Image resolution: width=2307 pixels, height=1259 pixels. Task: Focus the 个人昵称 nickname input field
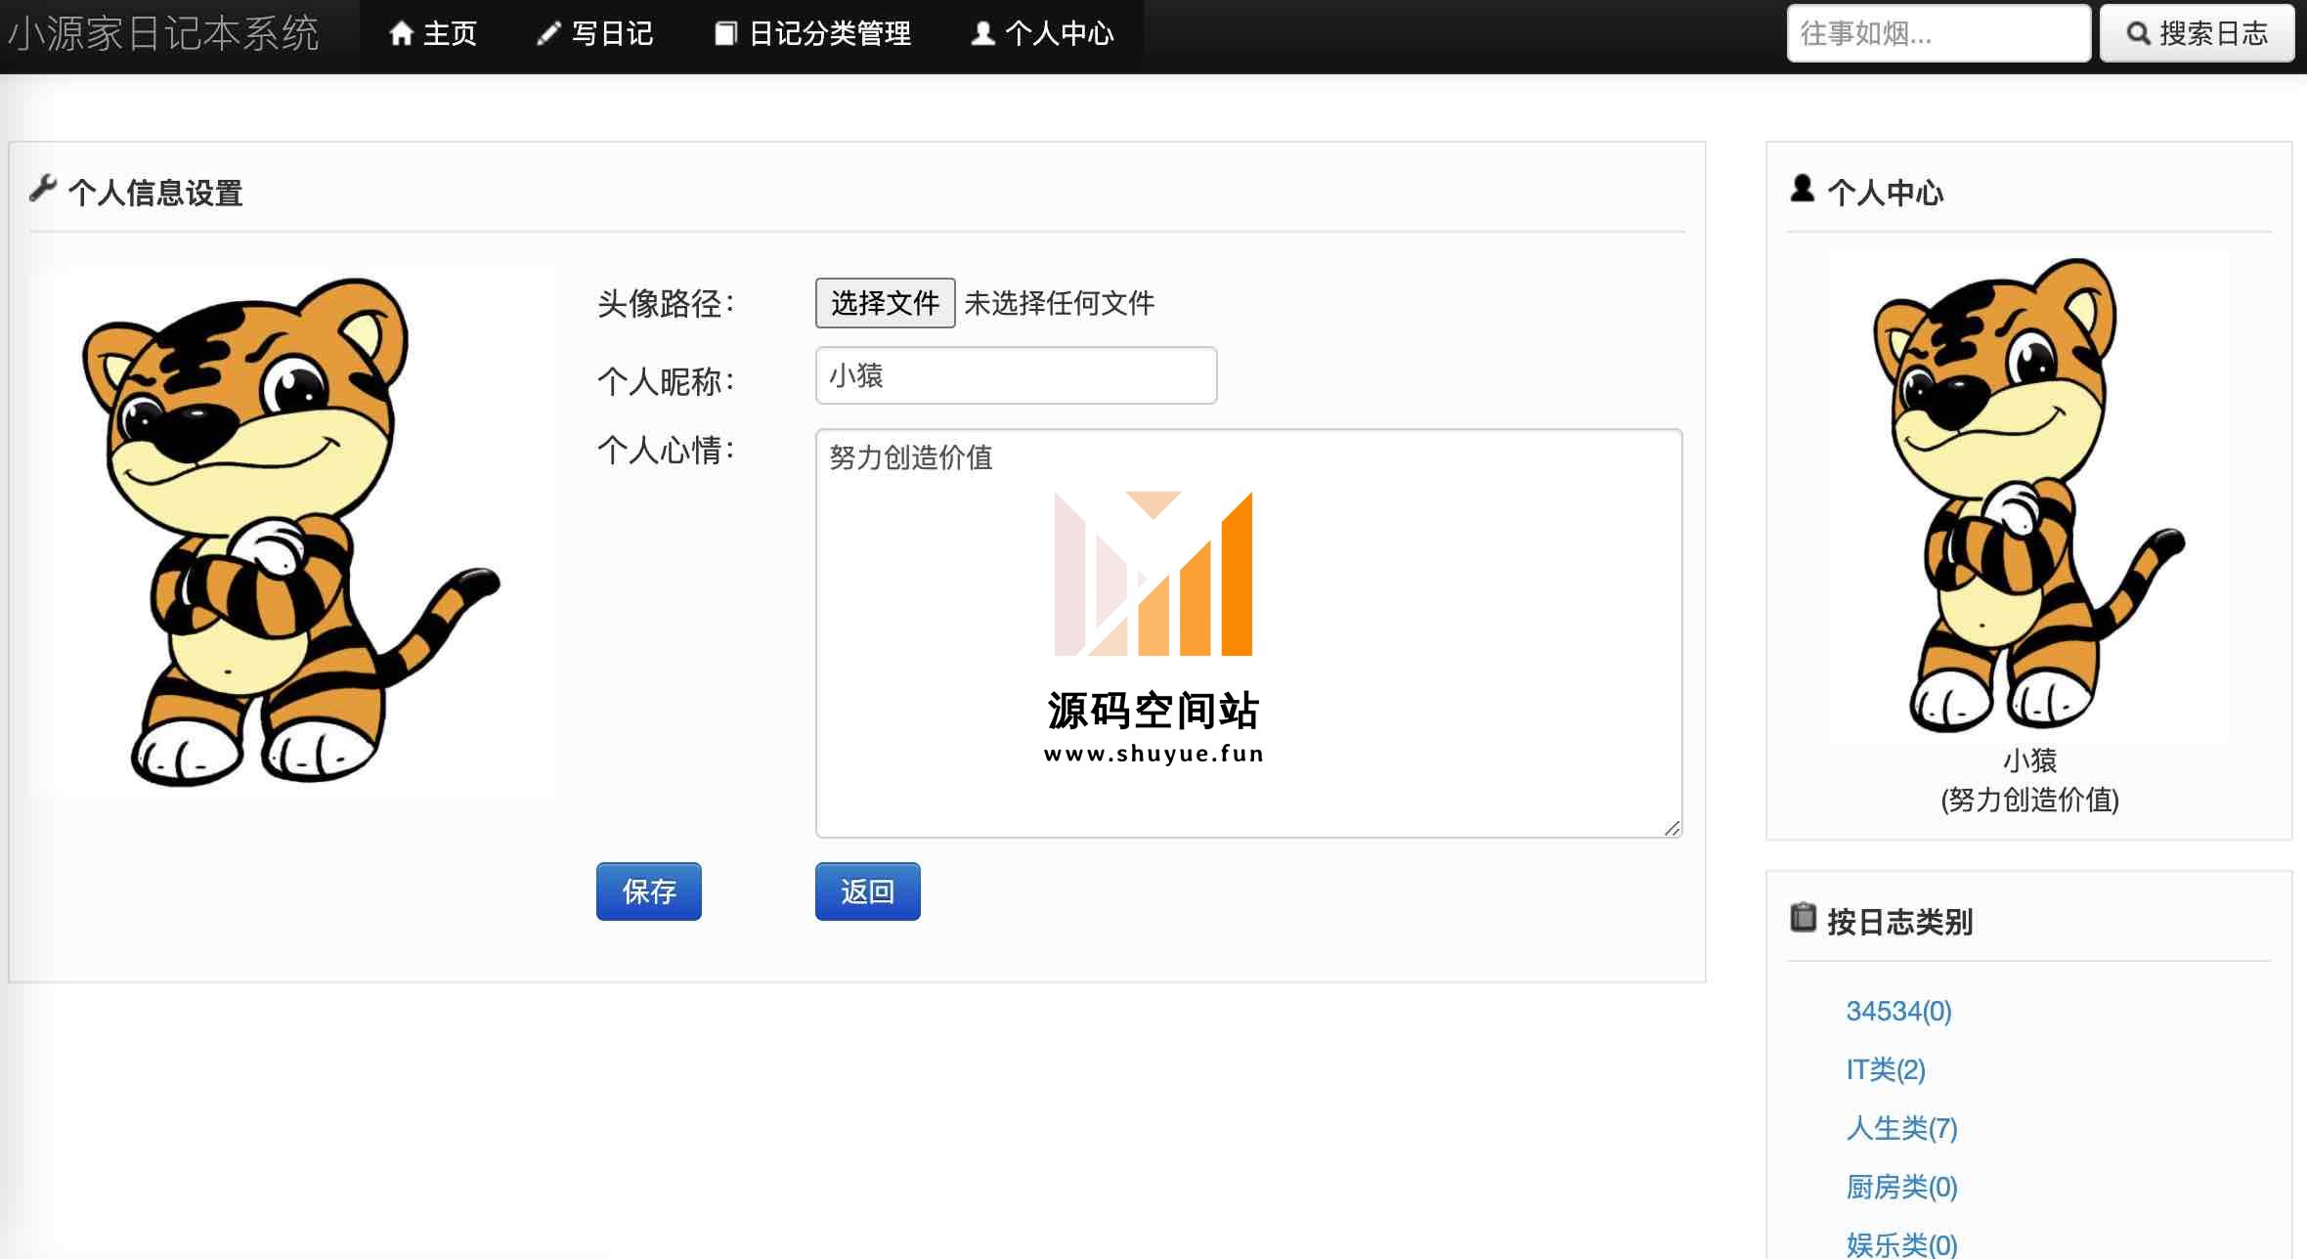coord(1016,375)
